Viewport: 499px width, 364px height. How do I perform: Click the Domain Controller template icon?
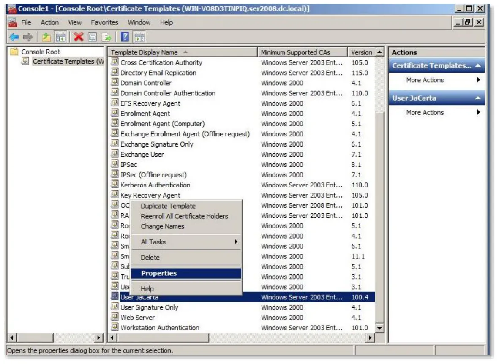[x=115, y=83]
